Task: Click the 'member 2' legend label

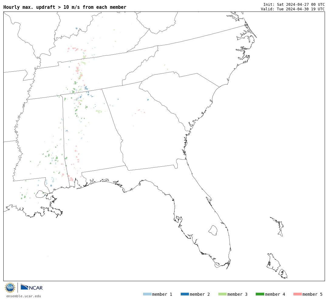Action: [x=200, y=294]
